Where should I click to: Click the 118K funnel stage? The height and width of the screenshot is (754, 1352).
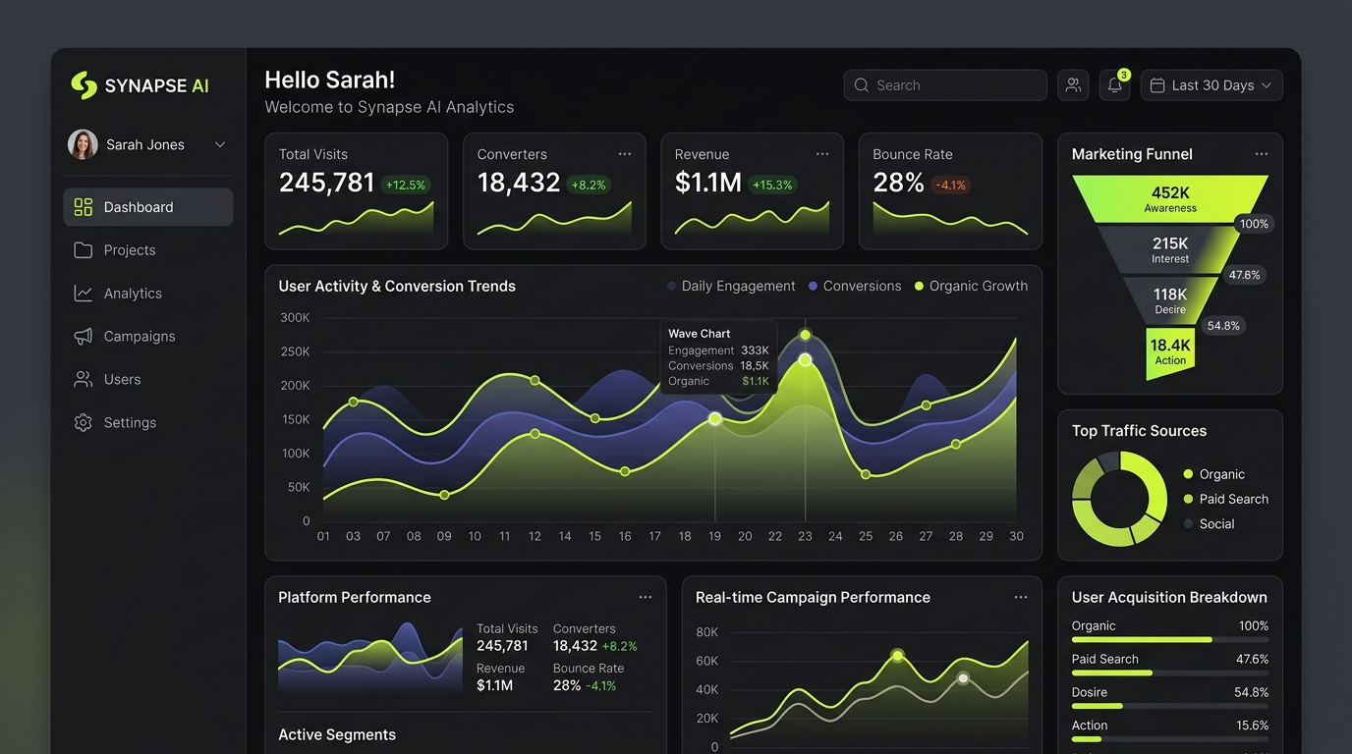pos(1170,300)
